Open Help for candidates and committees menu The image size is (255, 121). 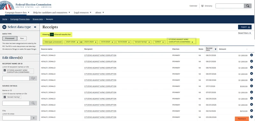tap(52, 12)
